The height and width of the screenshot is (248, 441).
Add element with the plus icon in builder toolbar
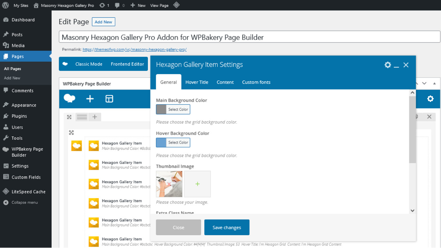point(90,99)
